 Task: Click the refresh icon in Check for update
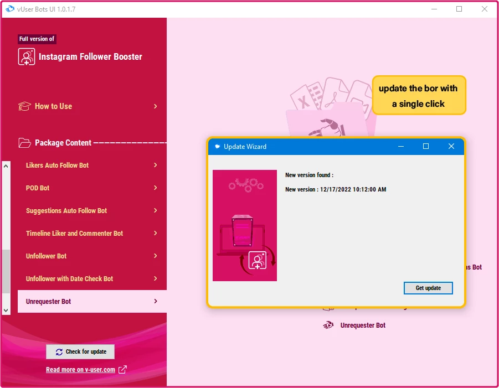point(59,351)
